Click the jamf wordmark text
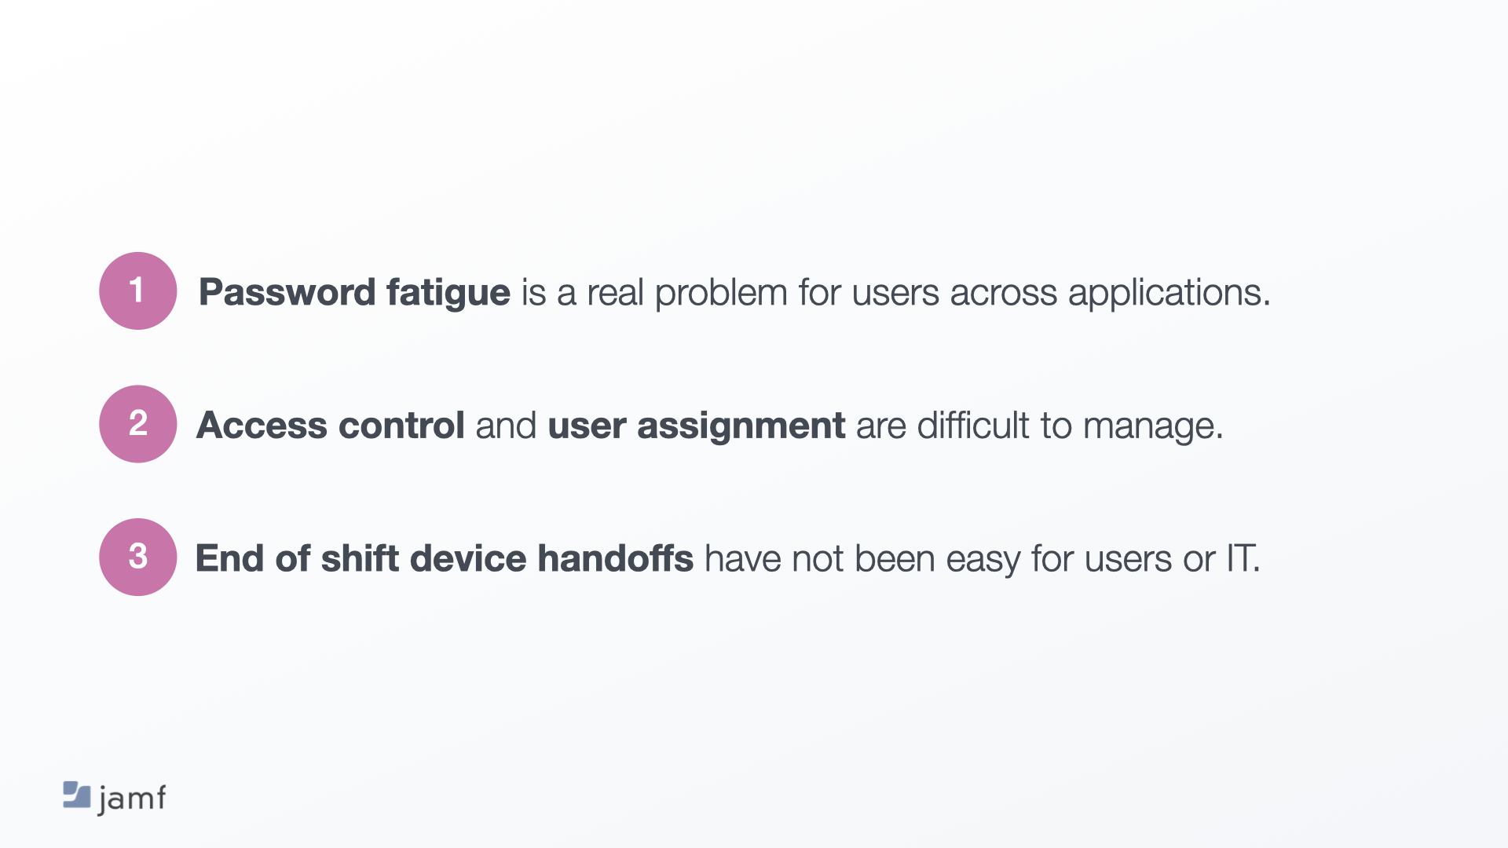 (x=132, y=799)
